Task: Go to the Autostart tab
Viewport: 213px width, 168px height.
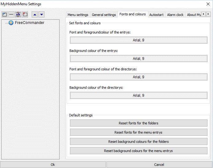Action: pyautogui.click(x=157, y=15)
